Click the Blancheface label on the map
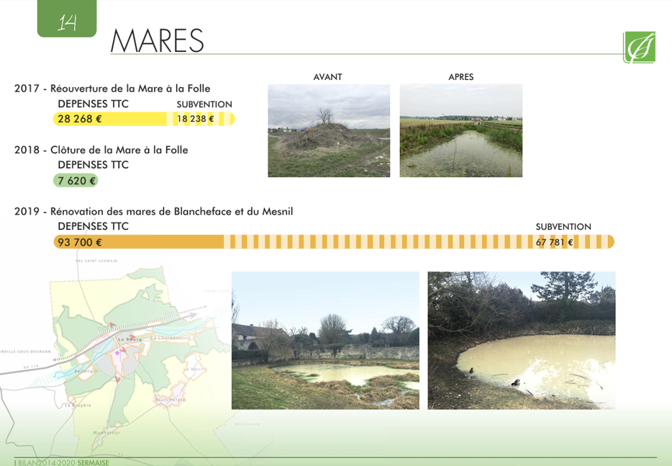 (171, 399)
